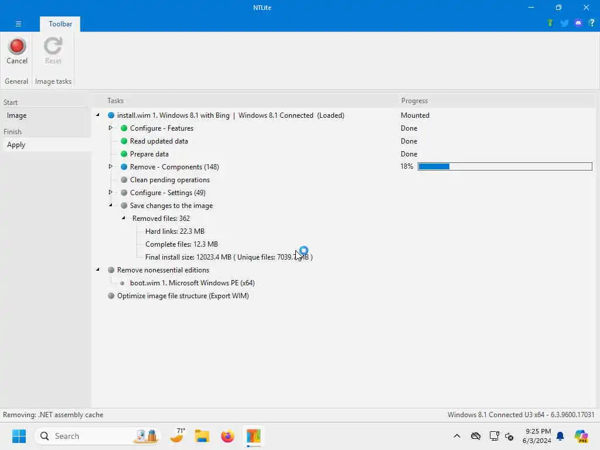Click the green update arrow icon
600x450 pixels.
pyautogui.click(x=550, y=23)
